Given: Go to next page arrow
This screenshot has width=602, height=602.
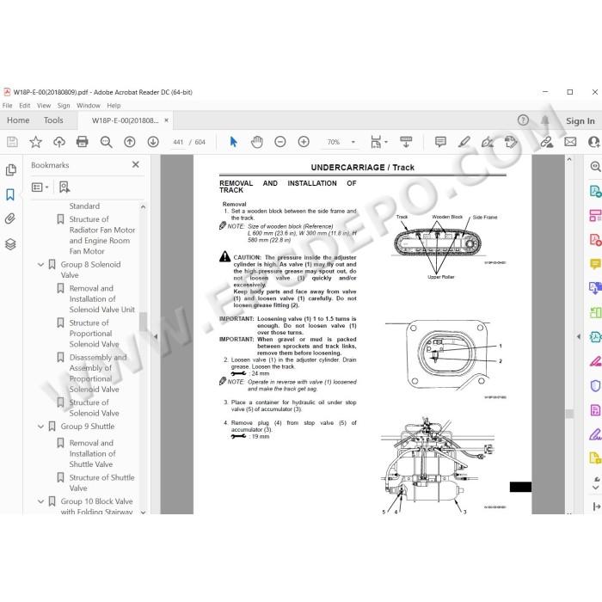Looking at the screenshot, I should click(x=153, y=142).
